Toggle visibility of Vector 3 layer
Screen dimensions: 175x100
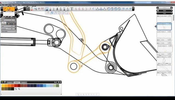click(158, 32)
